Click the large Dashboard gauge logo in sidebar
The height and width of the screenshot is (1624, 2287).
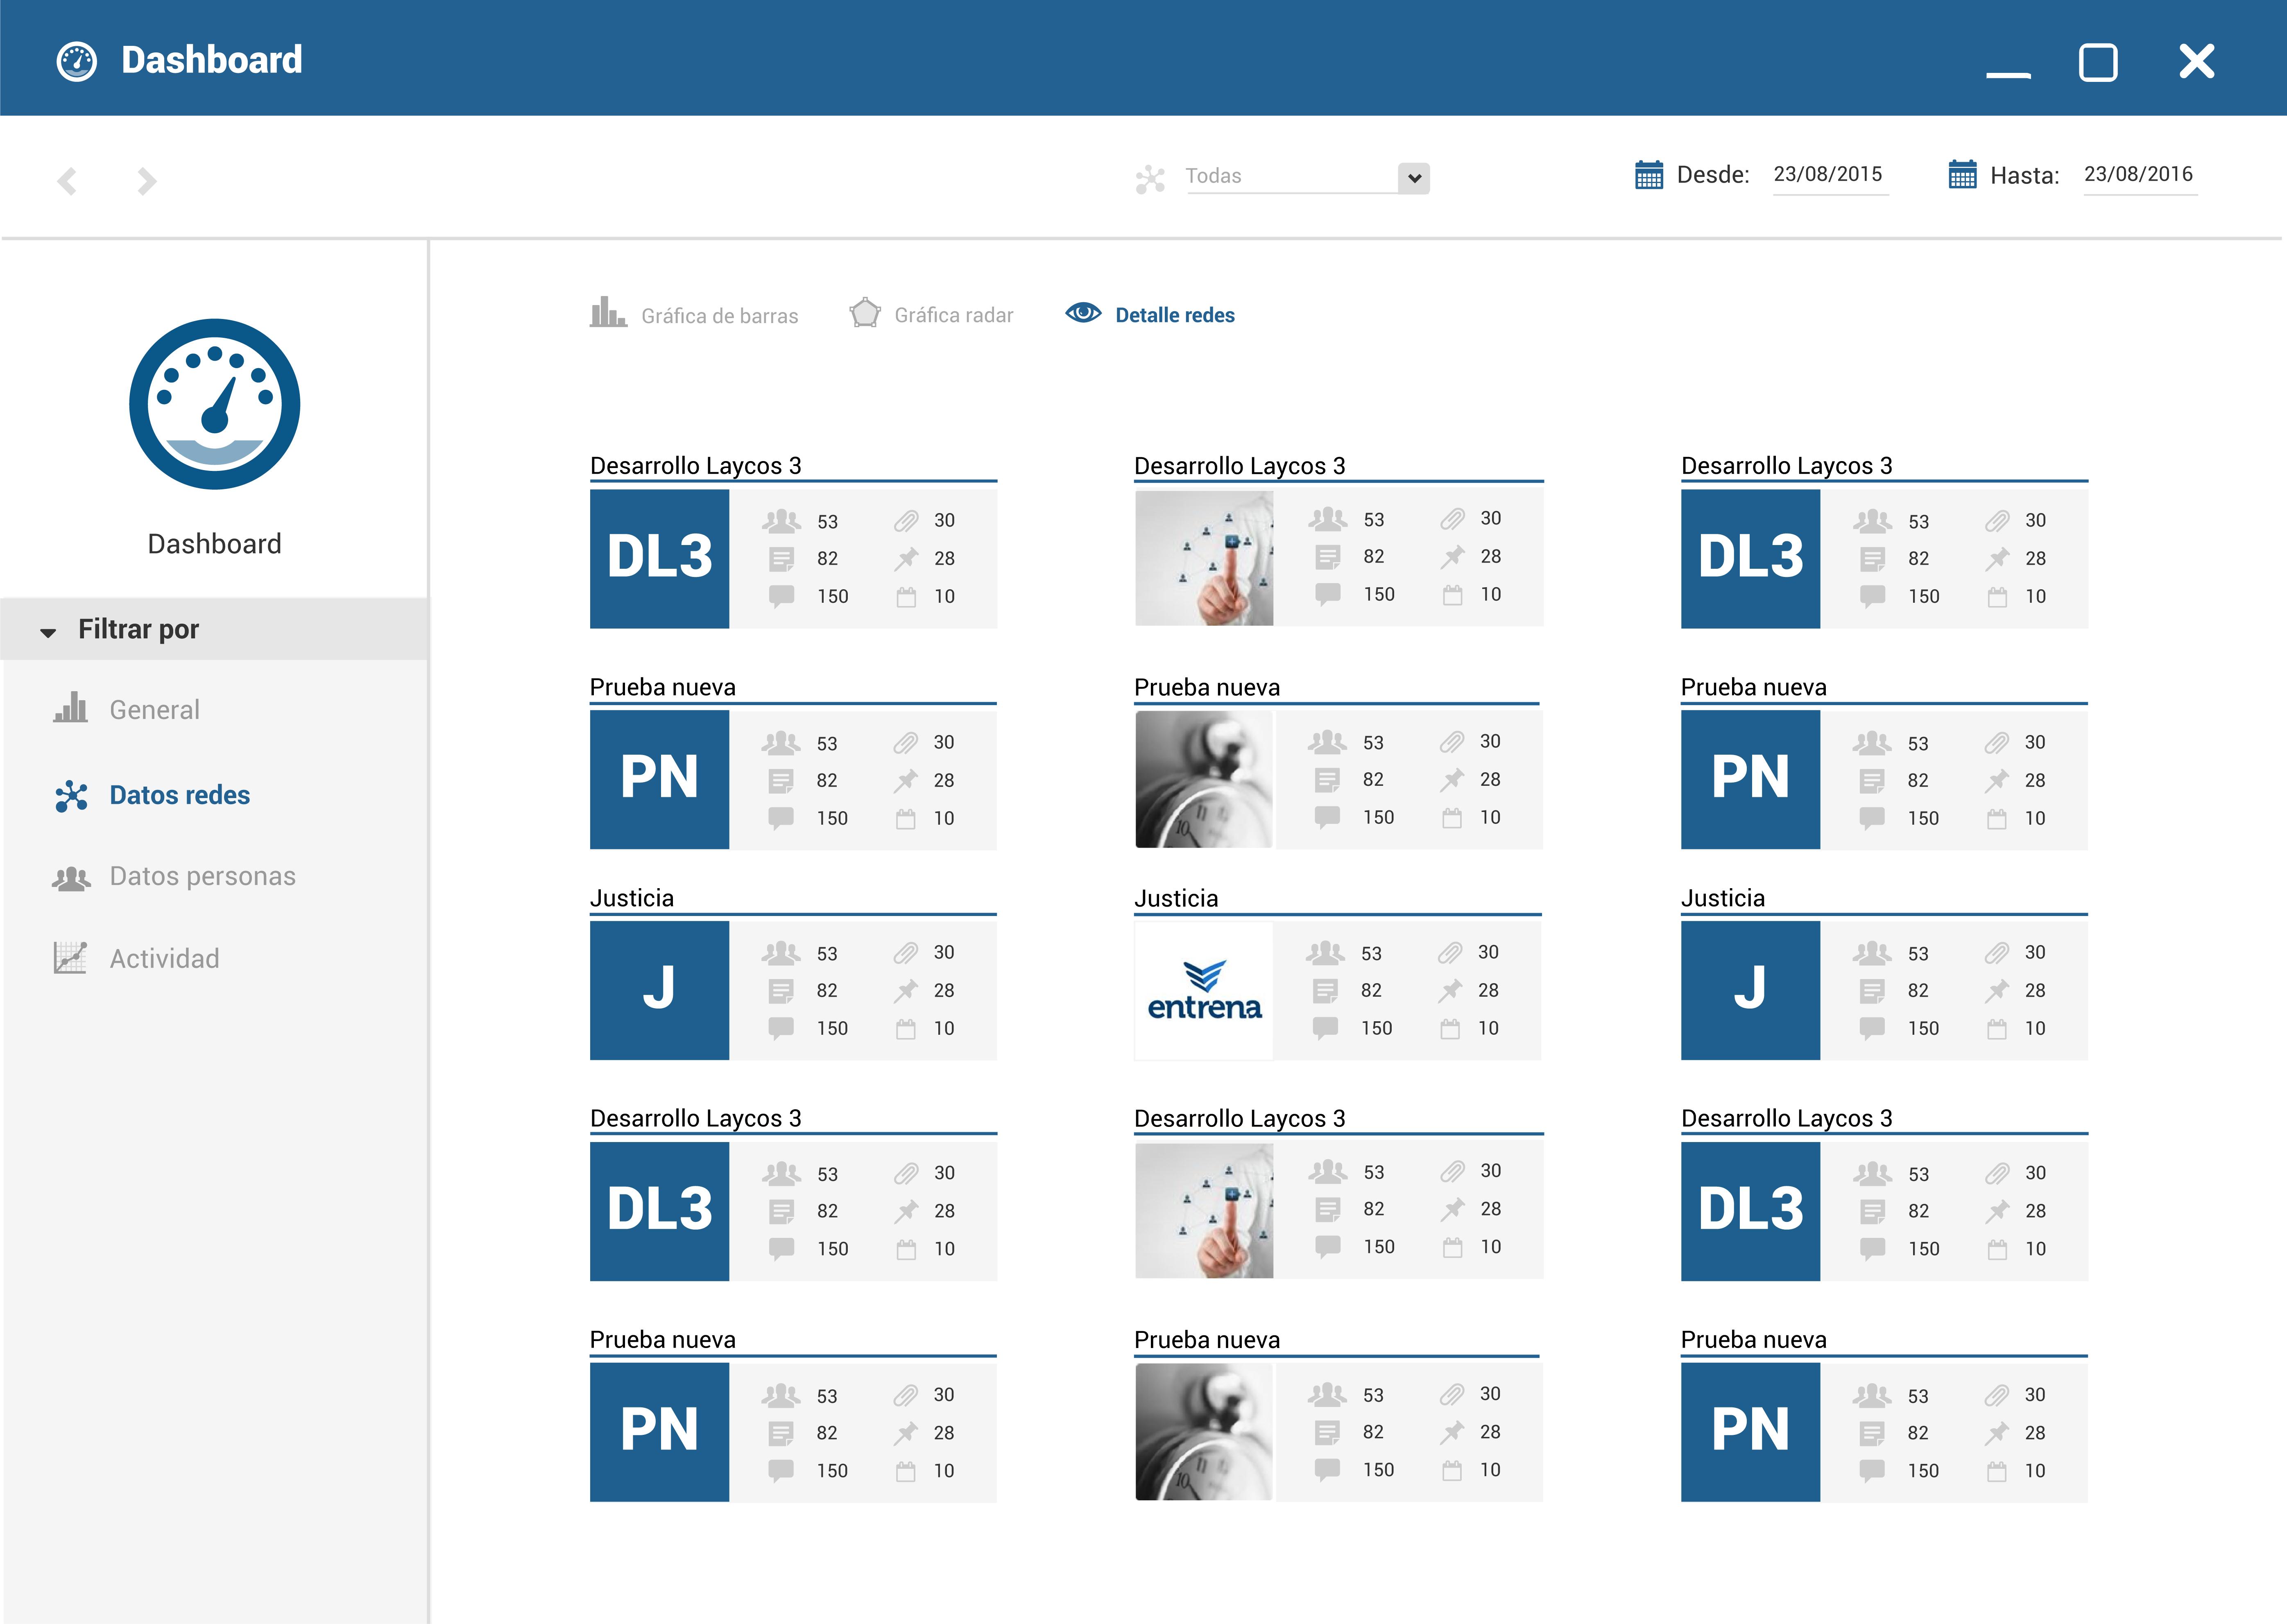215,404
